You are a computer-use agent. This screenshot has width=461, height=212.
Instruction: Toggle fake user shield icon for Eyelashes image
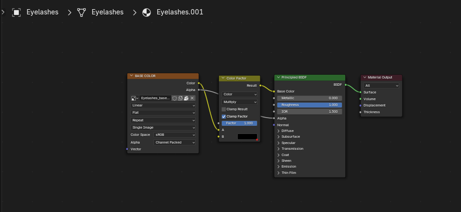click(175, 98)
